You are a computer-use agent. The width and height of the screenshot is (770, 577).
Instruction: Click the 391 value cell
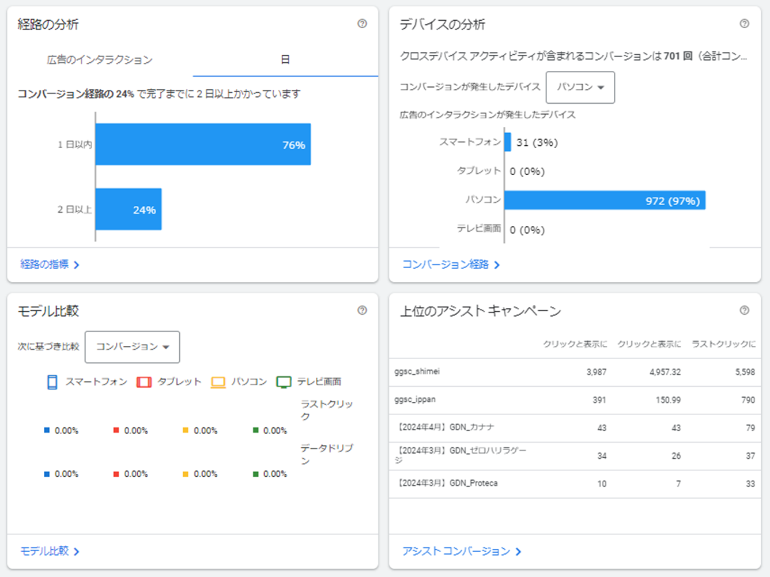599,400
